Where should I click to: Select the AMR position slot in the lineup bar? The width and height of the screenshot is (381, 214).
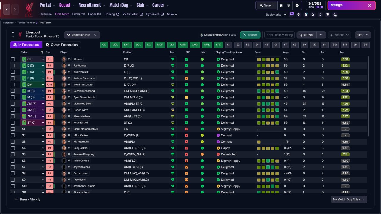point(182,45)
